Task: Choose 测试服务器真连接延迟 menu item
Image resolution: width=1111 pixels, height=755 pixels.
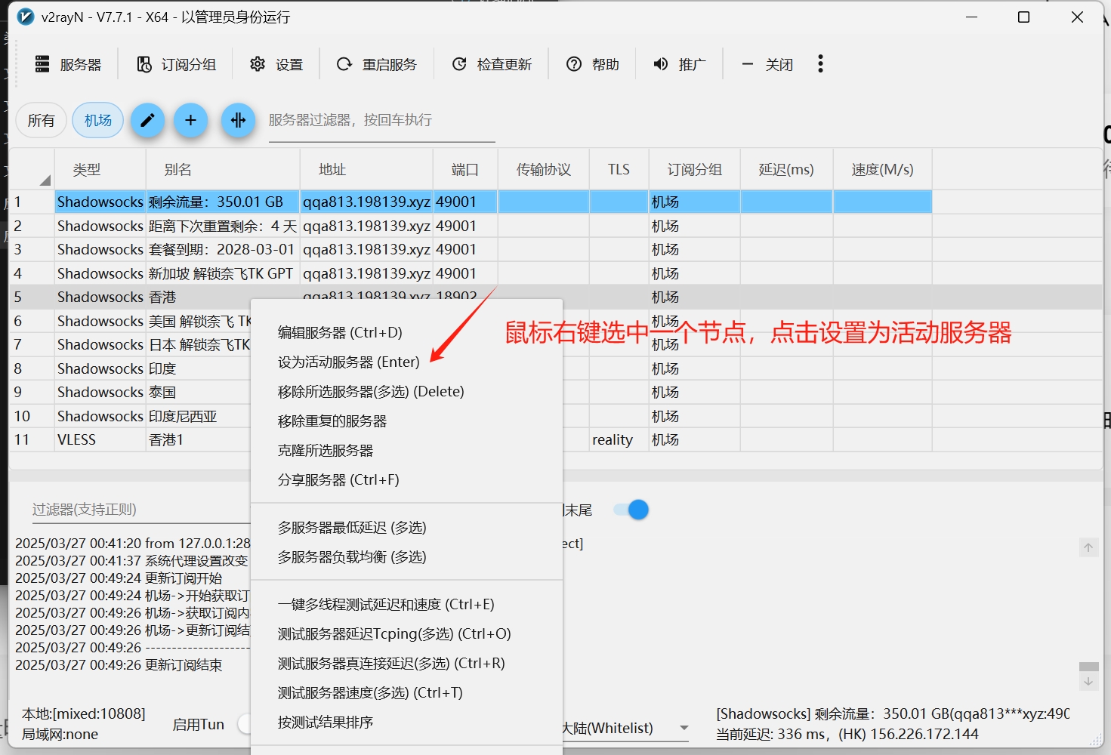Action: tap(406, 663)
